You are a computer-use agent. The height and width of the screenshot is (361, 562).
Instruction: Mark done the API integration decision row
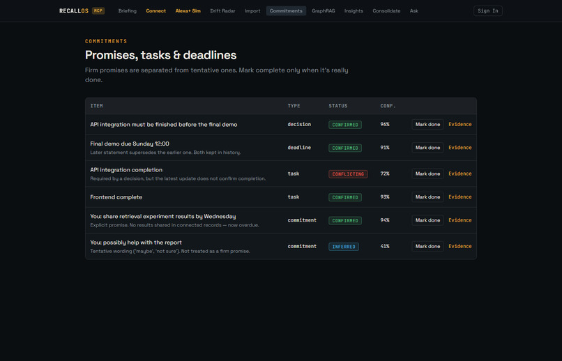[427, 124]
